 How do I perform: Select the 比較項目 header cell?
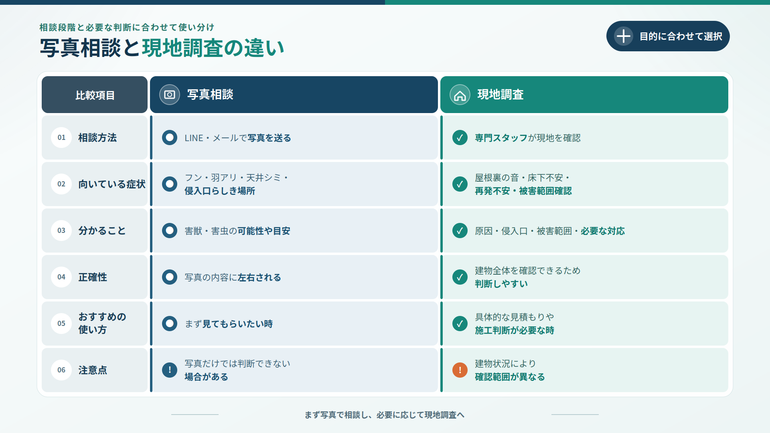[x=95, y=95]
